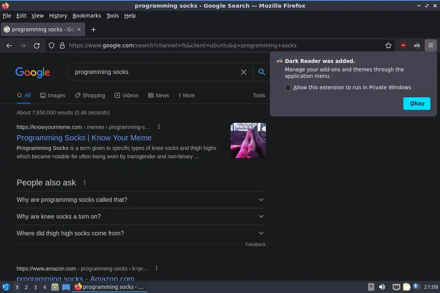Open the View menu
Viewport: 440px width, 293px height.
[x=37, y=16]
